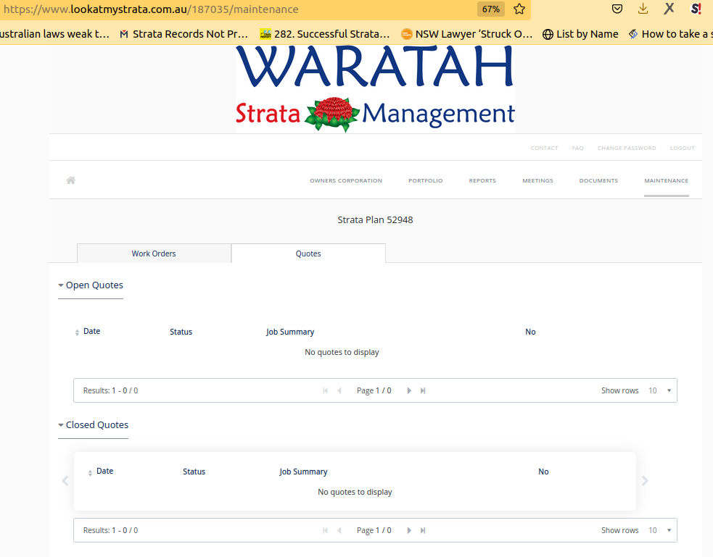Open the 'How to take a' bookmark
Viewport: 713px width, 557px height.
pyautogui.click(x=670, y=34)
